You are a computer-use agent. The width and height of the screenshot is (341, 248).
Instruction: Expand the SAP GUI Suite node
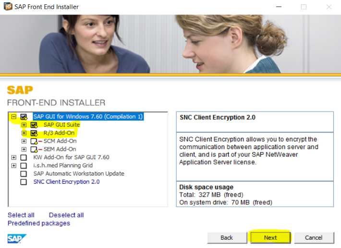coord(24,125)
